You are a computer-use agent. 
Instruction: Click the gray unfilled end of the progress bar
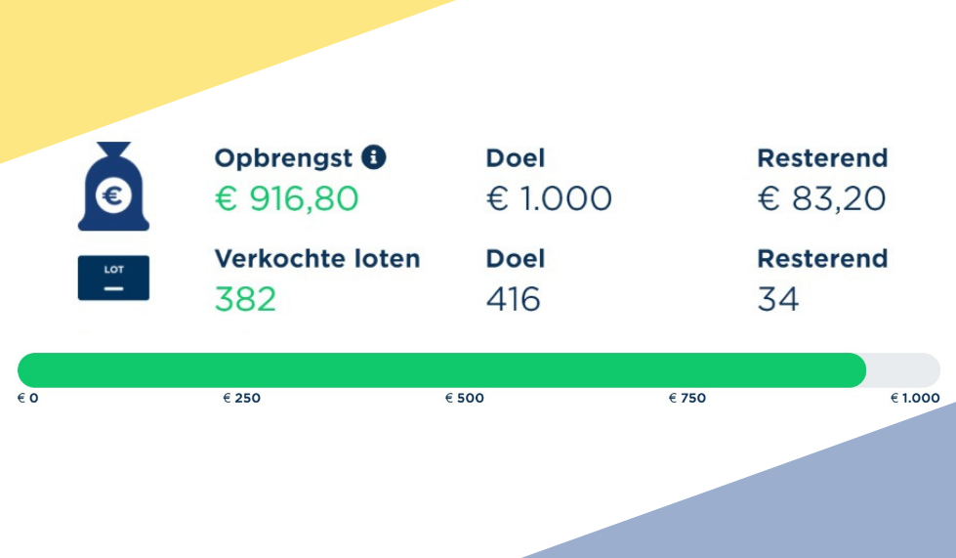(905, 370)
